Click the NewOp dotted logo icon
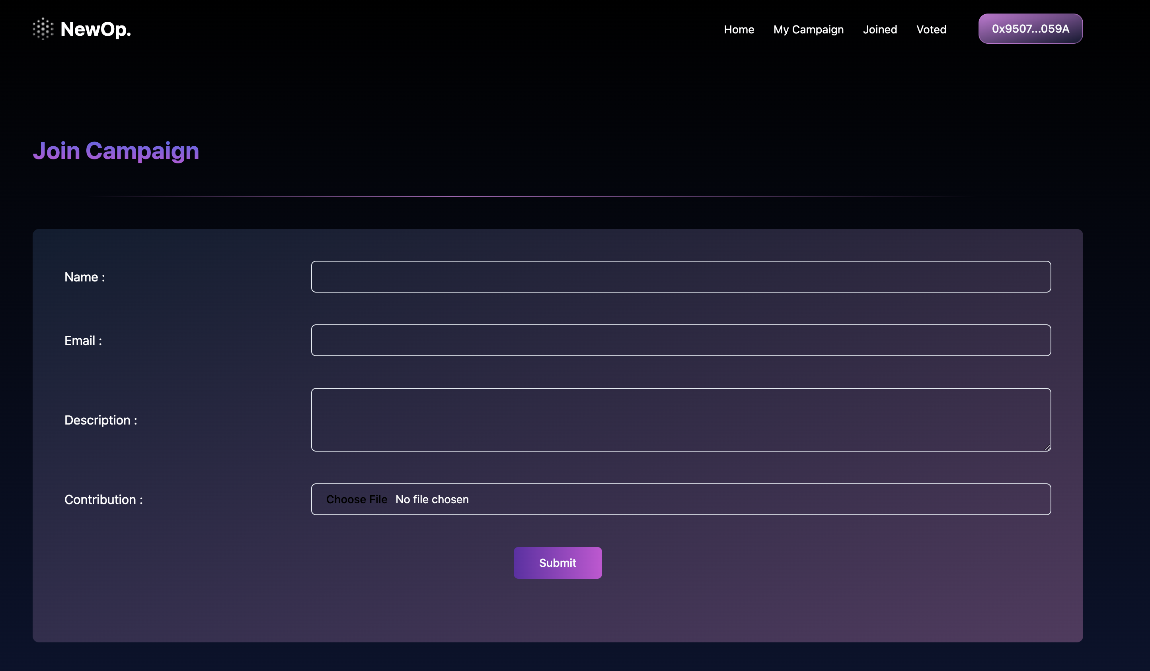The image size is (1150, 671). tap(43, 29)
